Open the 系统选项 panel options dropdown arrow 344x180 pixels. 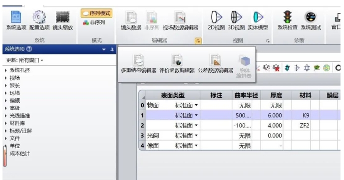coord(104,50)
